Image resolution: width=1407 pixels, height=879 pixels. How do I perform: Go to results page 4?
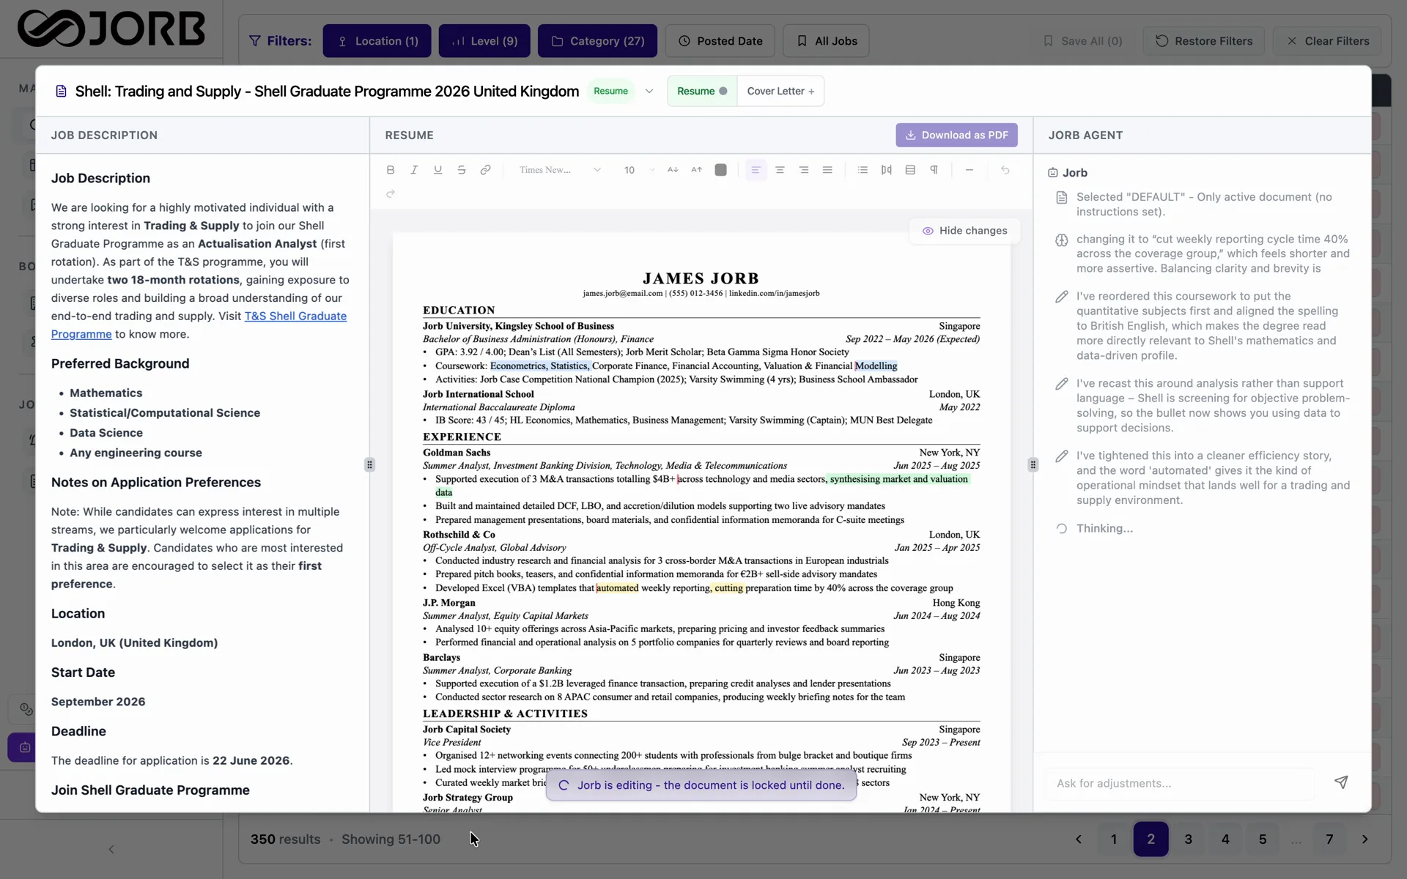(1225, 839)
